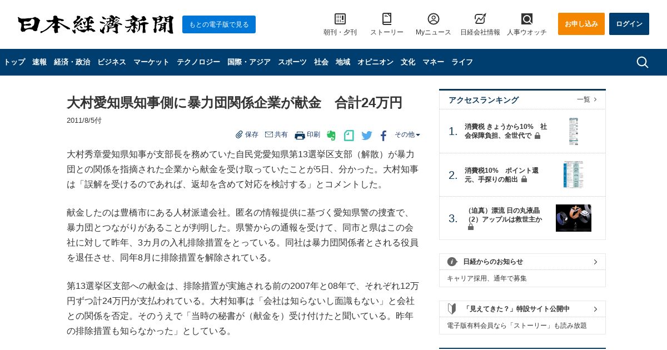
Task: Open thumbnail of second ranked article
Action: [574, 175]
